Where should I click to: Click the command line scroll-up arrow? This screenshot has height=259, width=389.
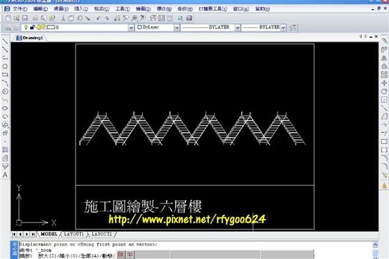[375, 245]
